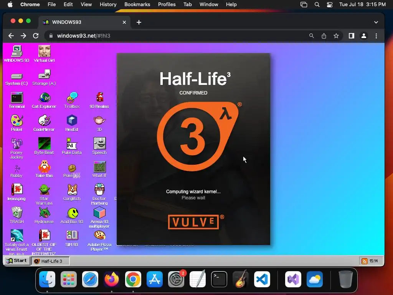Expand the tab search chevron
Viewport: 393px width, 295px height.
coord(376,22)
